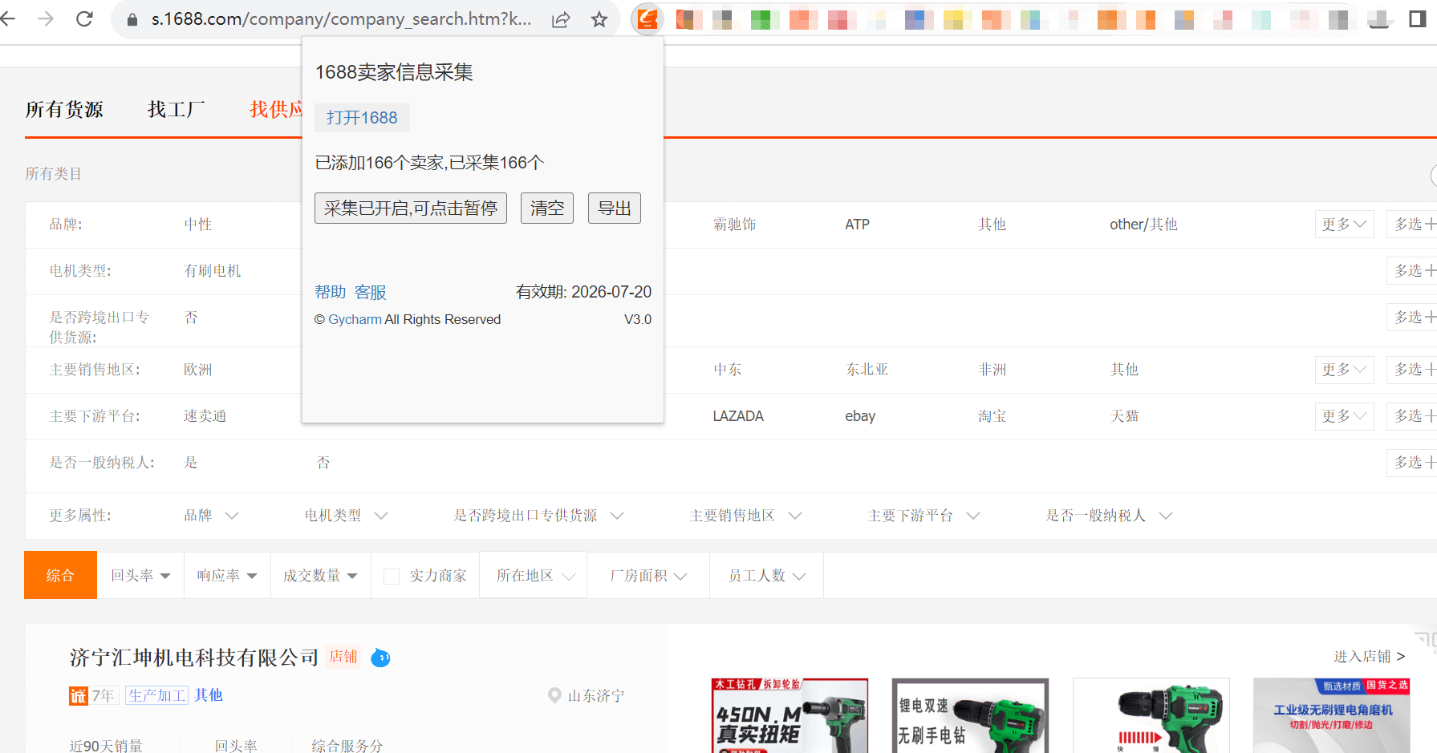Viewport: 1437px width, 753px height.
Task: Open the 工业级无刷锂电角磨机 product thumbnail
Action: (1332, 715)
